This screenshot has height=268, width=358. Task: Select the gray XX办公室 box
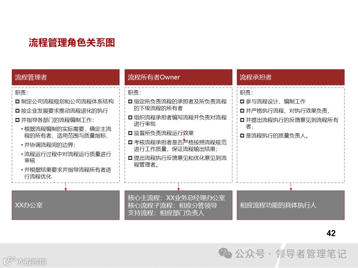click(66, 205)
